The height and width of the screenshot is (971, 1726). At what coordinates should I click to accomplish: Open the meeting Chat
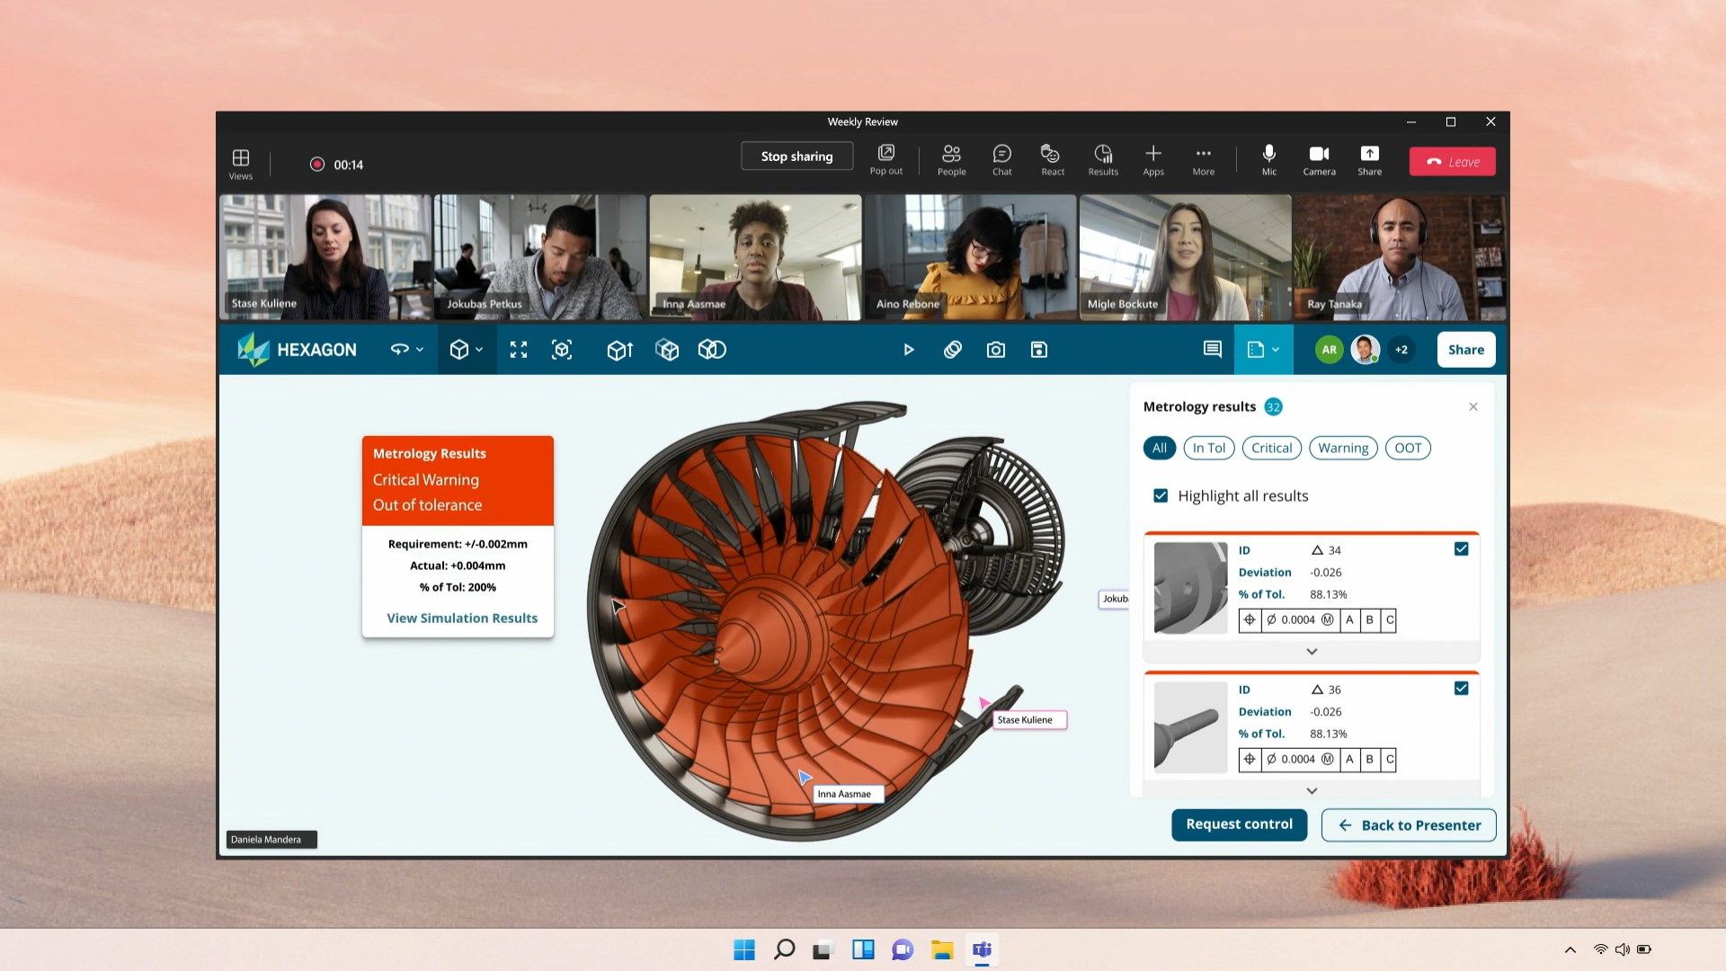pyautogui.click(x=1001, y=160)
